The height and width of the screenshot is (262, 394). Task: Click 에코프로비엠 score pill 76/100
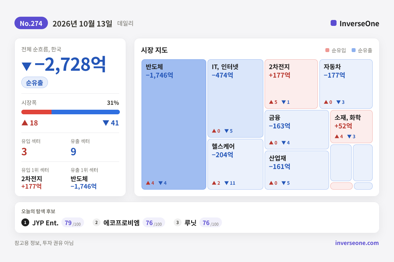tap(154, 223)
